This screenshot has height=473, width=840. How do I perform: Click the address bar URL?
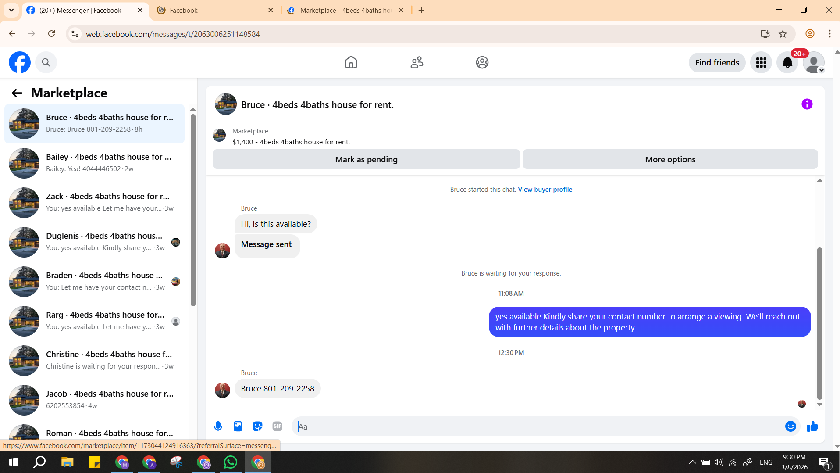(x=173, y=34)
